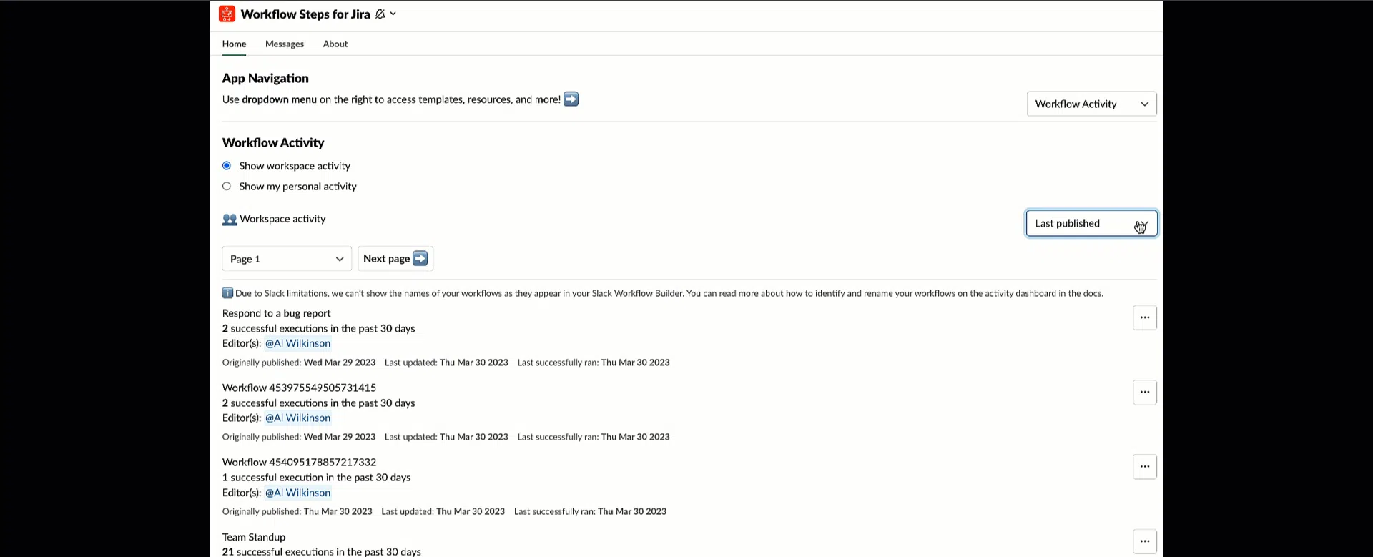Click the Workflow Steps for Jira app icon
Image resolution: width=1373 pixels, height=557 pixels.
(227, 14)
